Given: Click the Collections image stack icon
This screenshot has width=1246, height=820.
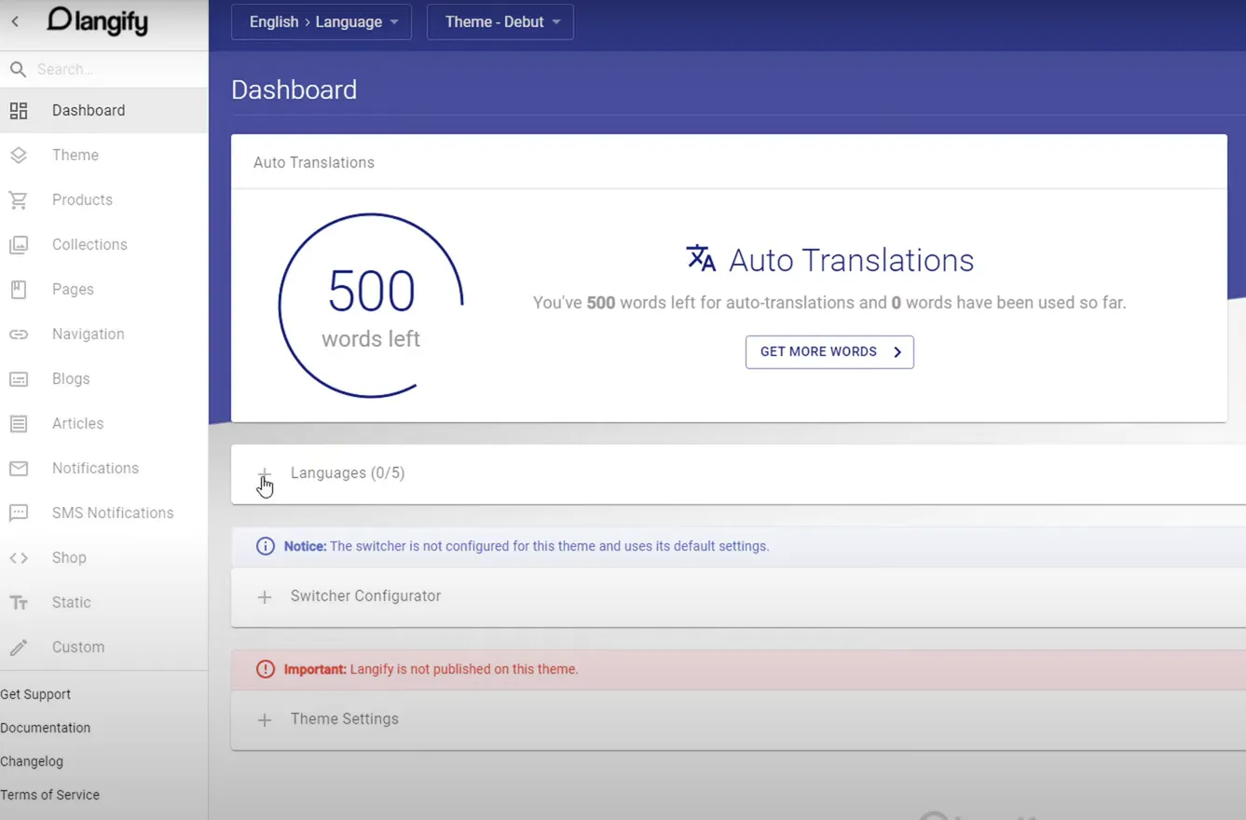Looking at the screenshot, I should pos(19,245).
